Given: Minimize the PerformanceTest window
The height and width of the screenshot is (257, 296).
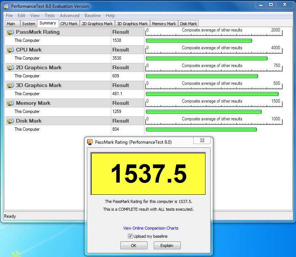Looking at the screenshot, I should [261, 5].
